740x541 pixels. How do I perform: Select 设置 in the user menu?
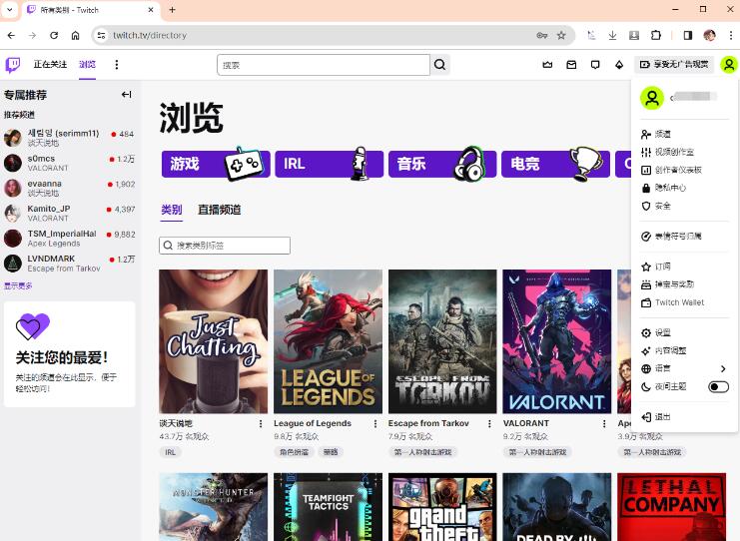point(662,332)
